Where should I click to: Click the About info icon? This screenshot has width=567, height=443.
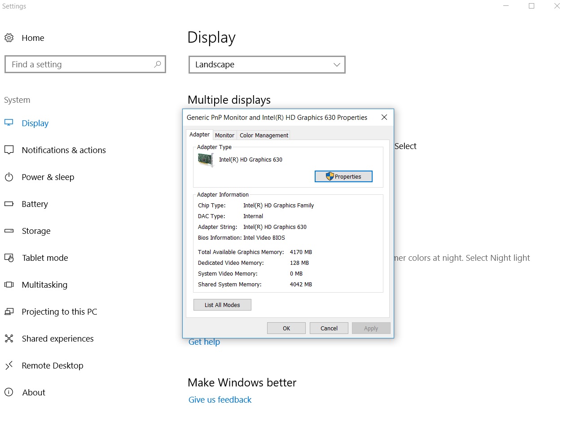pyautogui.click(x=9, y=392)
